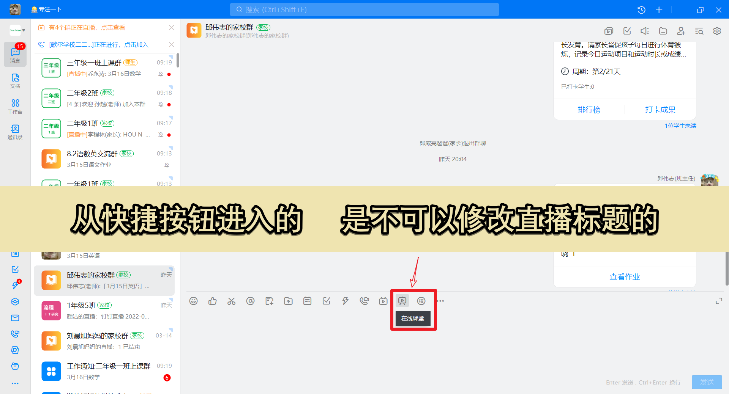
Task: Open the 查看作业 view homework link
Action: [x=625, y=277]
